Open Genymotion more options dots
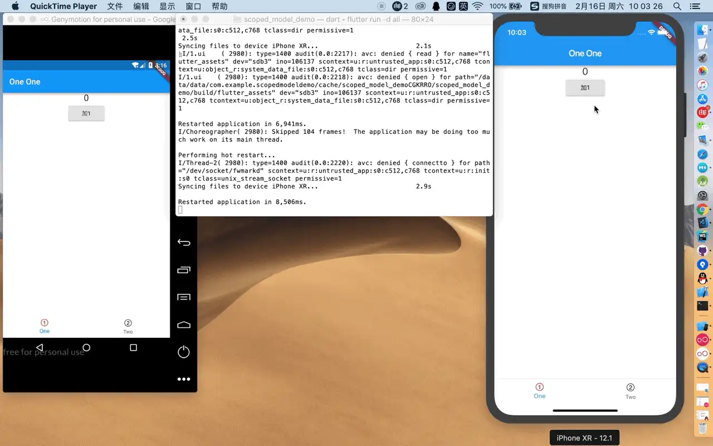The width and height of the screenshot is (713, 446). pos(184,379)
